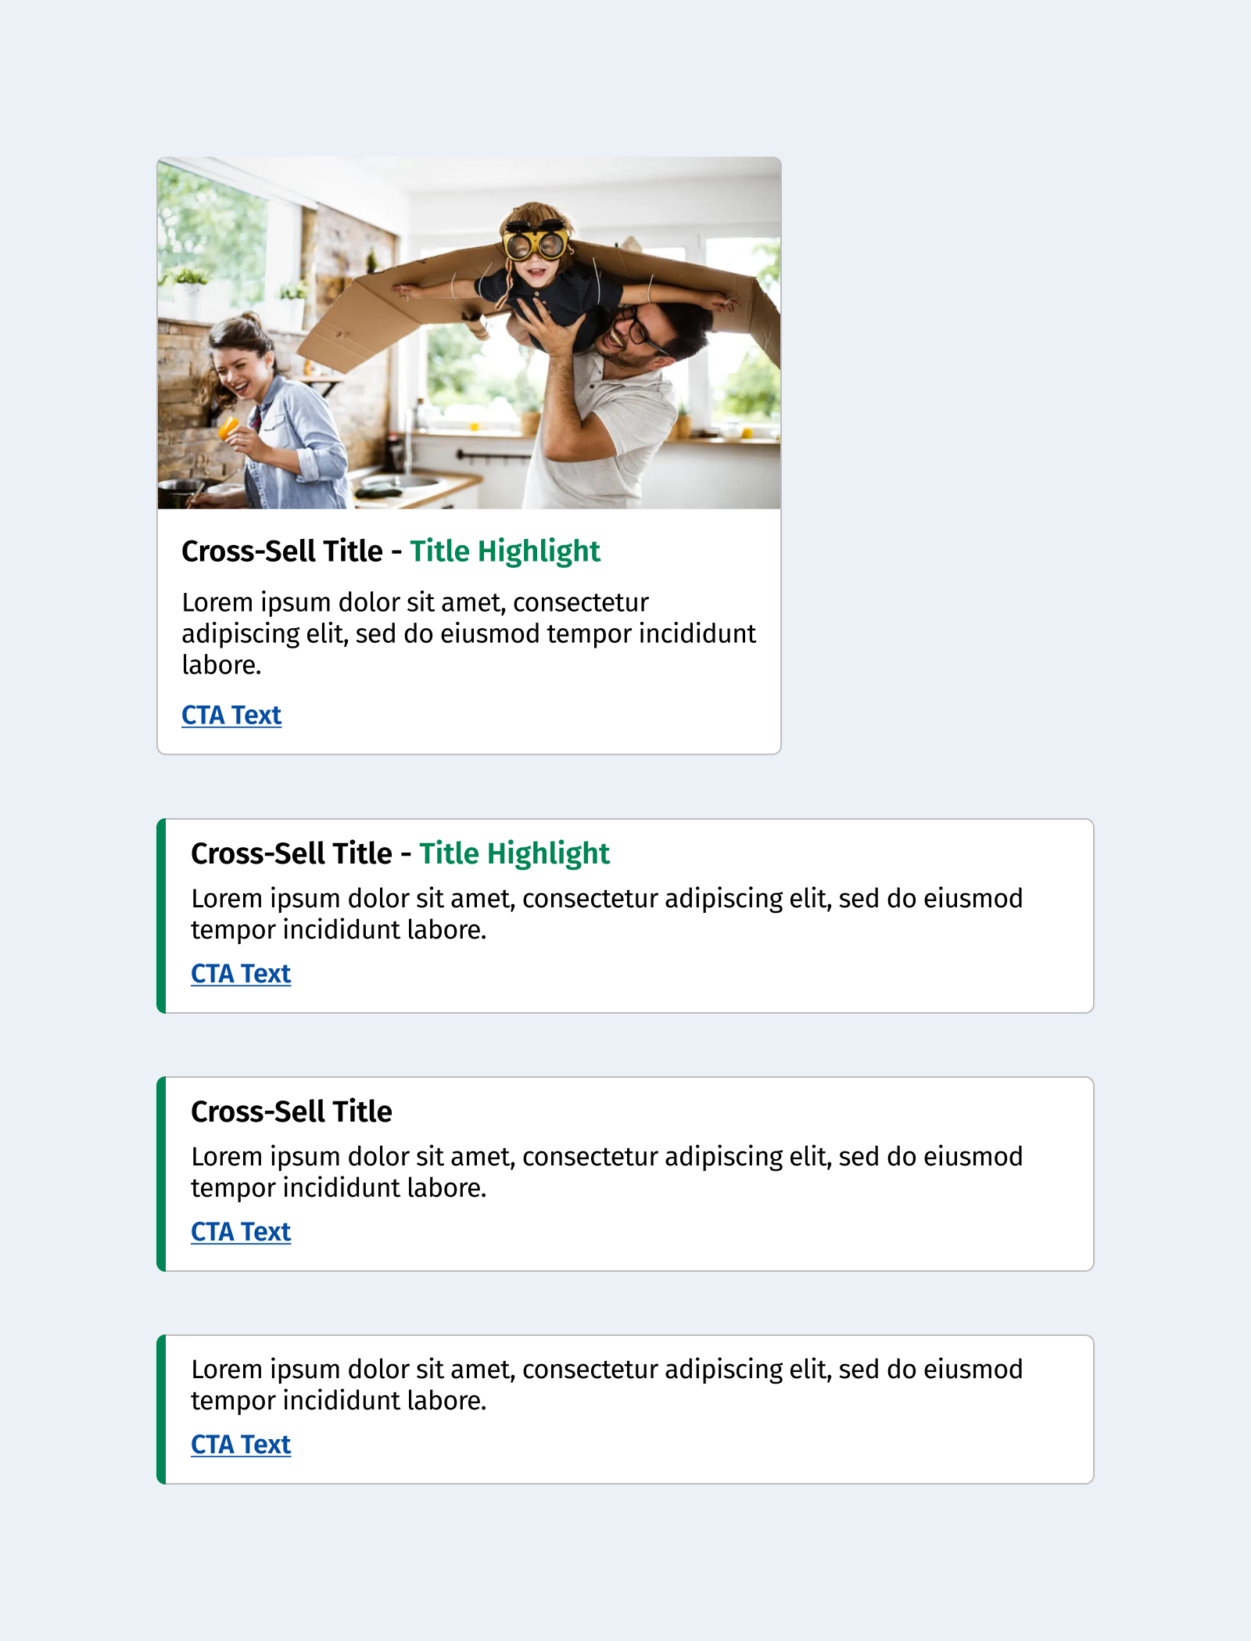This screenshot has width=1251, height=1641.
Task: Select Cross-Sell Title heading in second card
Action: tap(292, 853)
